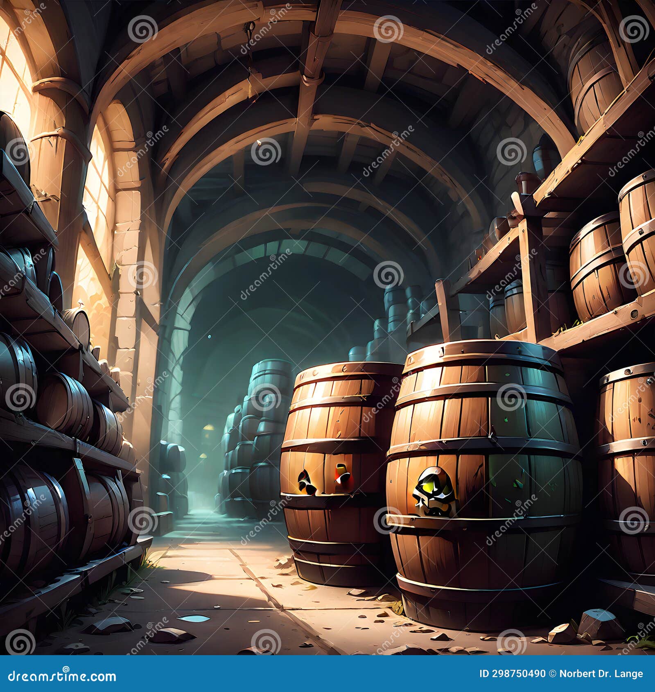The width and height of the screenshot is (655, 692).
Task: Click the hanging chain on the ceiling arch
Action: tap(250, 53)
